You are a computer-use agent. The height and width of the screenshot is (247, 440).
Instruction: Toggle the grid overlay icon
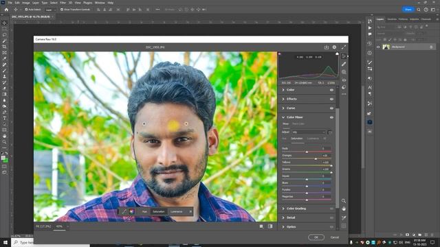[x=344, y=226]
